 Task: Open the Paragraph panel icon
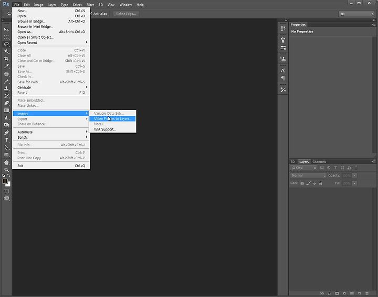283,78
